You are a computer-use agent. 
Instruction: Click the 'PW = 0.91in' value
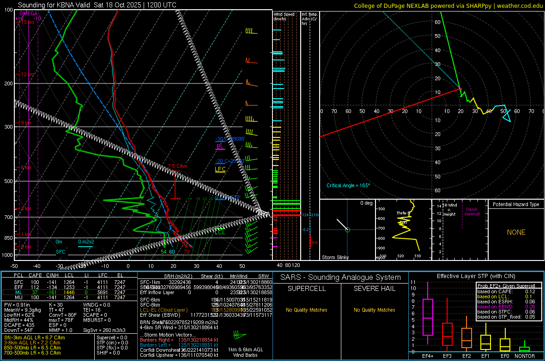(17, 305)
